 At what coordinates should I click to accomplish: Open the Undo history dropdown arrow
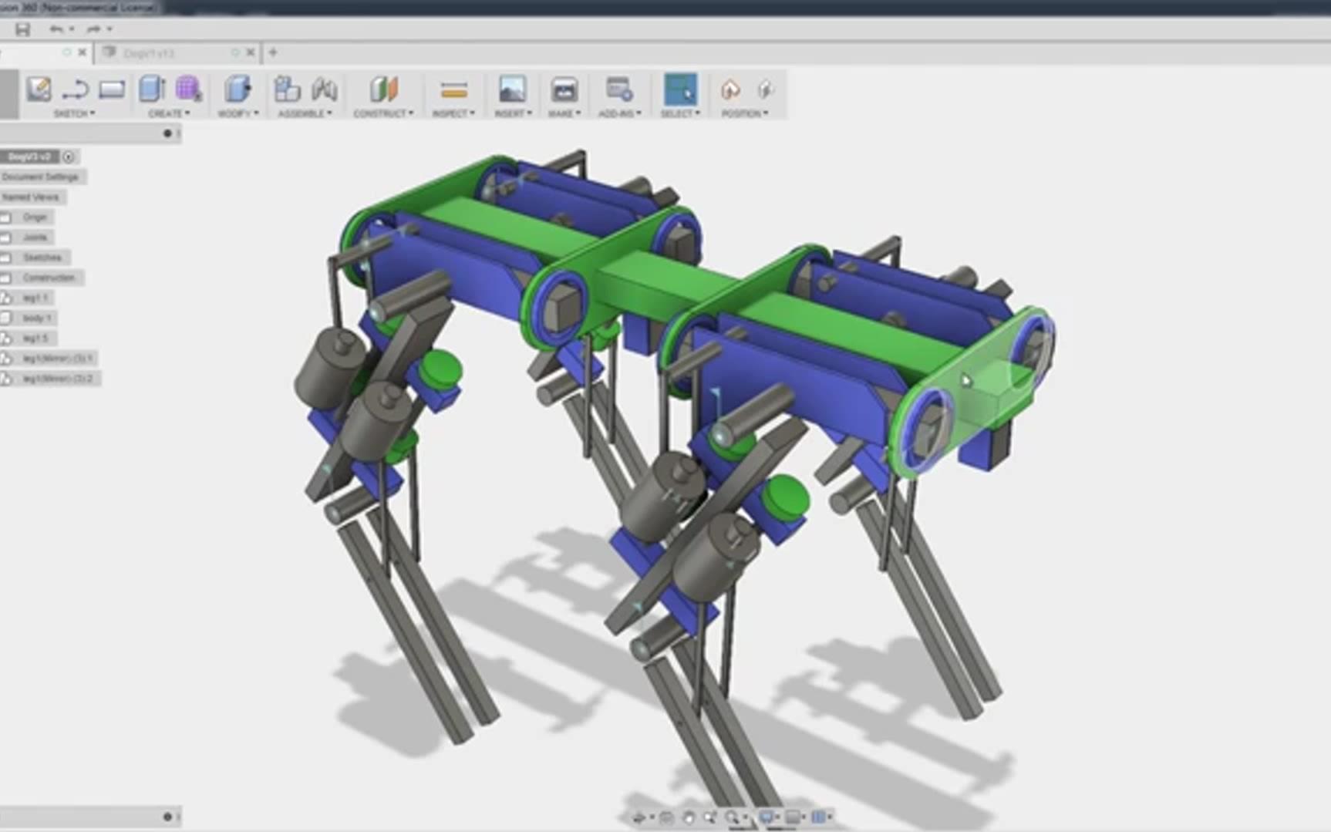(x=71, y=29)
